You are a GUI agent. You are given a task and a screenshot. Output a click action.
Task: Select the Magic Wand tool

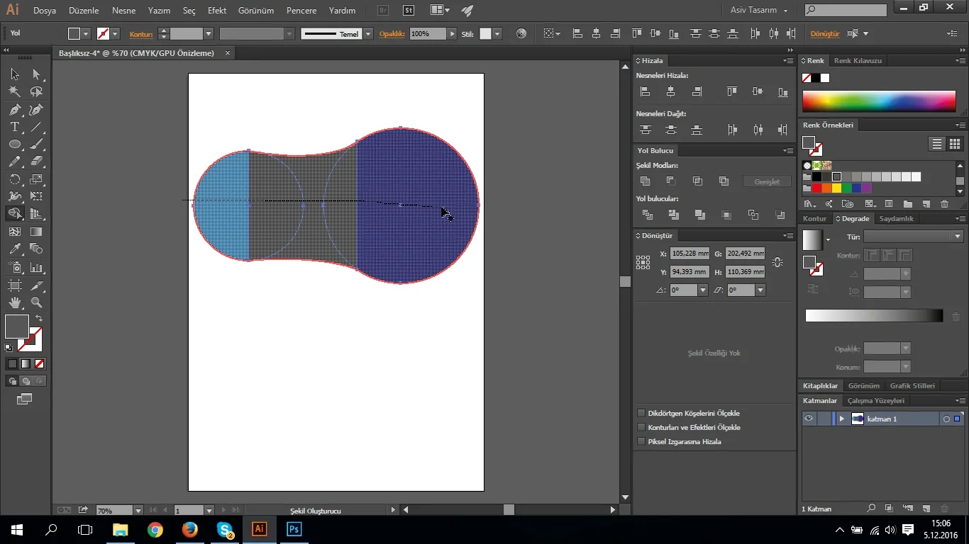(x=15, y=91)
